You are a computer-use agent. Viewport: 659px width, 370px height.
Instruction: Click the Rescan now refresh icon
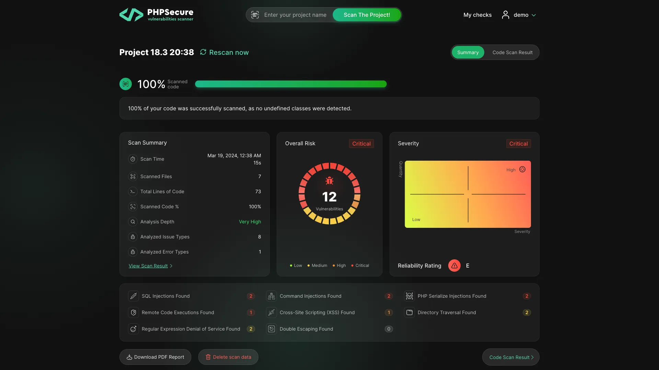coord(203,52)
